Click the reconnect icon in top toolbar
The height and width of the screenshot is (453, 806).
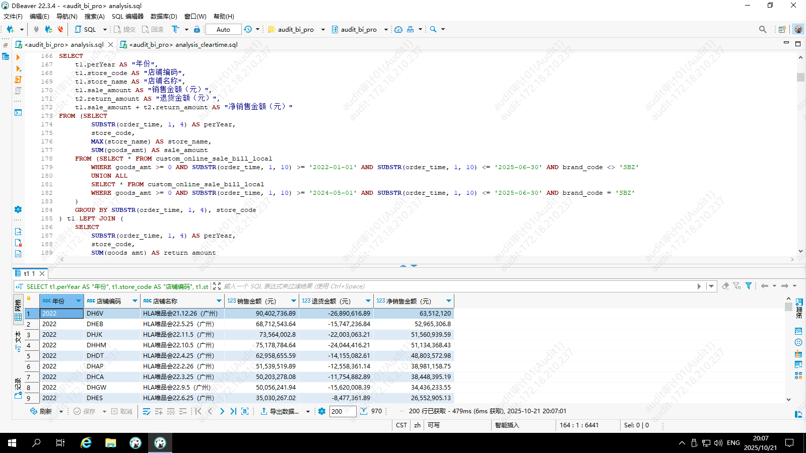(x=48, y=29)
